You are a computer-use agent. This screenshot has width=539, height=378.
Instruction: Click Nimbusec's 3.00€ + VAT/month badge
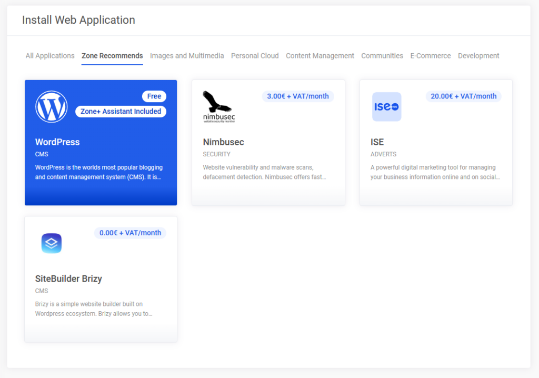[x=298, y=96]
